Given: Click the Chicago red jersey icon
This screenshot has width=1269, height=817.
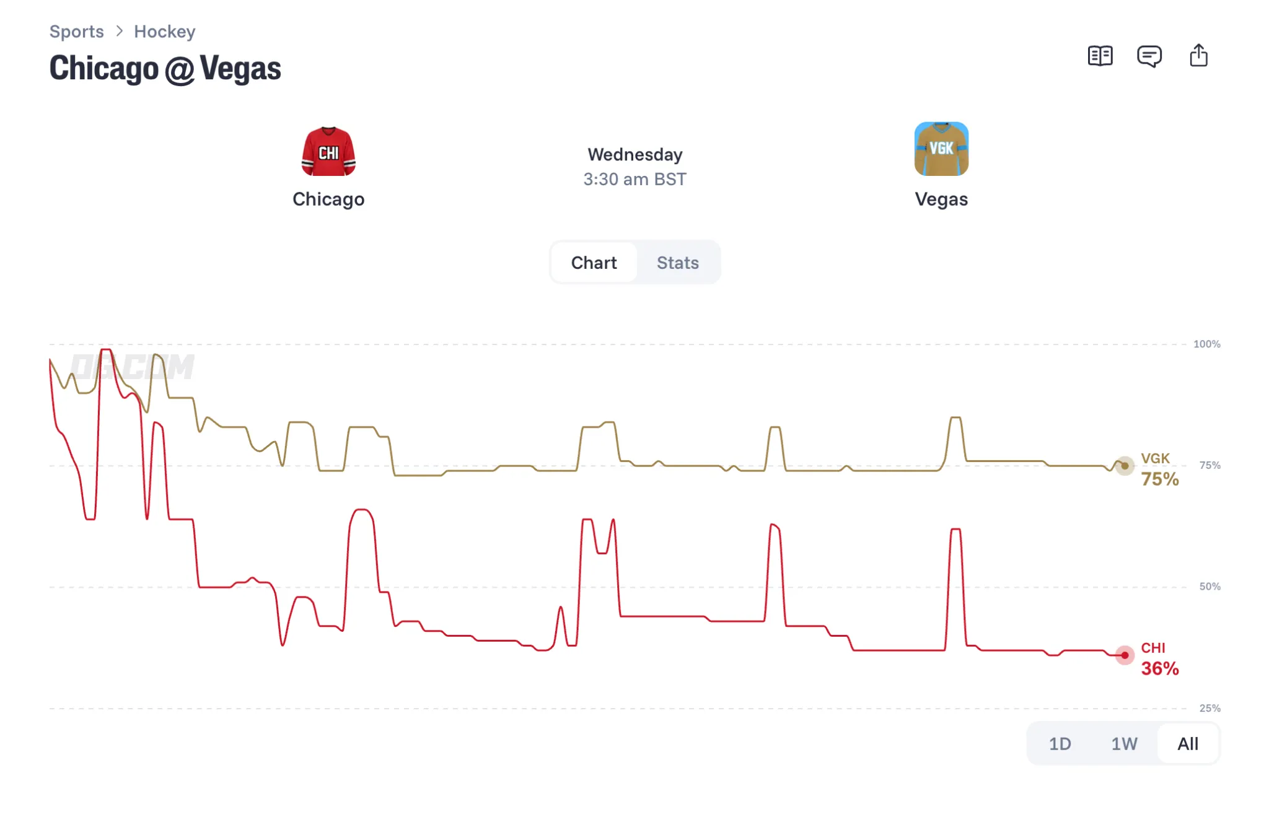Looking at the screenshot, I should click(x=328, y=151).
